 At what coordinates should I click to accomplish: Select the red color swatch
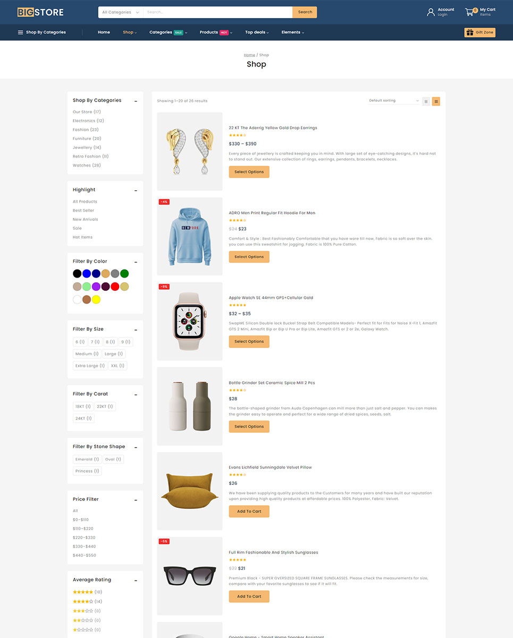coord(115,287)
